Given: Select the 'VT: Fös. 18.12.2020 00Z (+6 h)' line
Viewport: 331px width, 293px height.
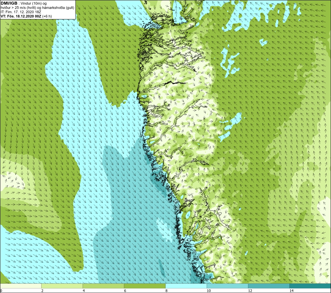Looking at the screenshot, I should pos(26,16).
